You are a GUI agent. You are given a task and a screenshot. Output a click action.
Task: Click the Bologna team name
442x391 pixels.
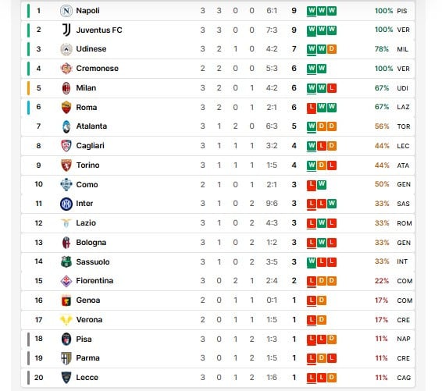click(x=91, y=243)
